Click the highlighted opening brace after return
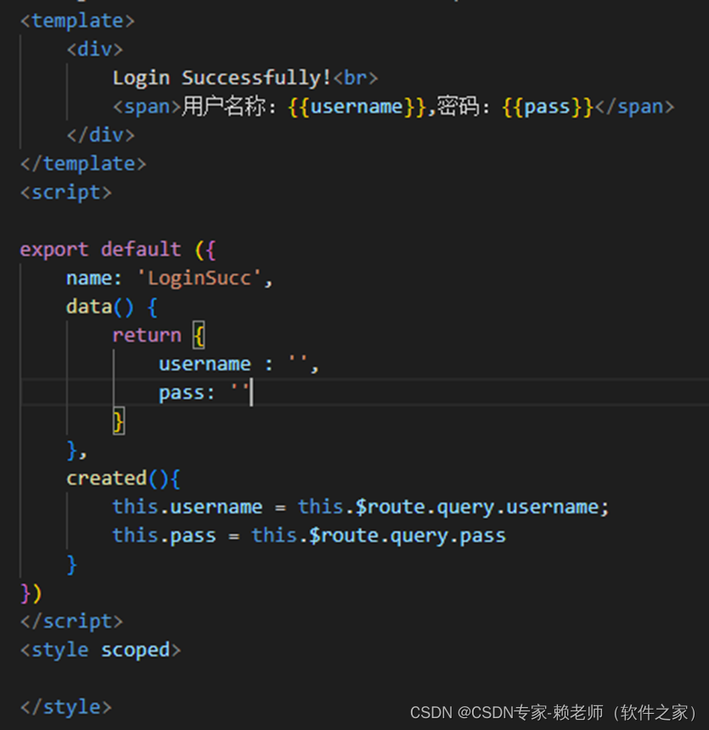Screen dimensions: 709x730 tap(199, 335)
